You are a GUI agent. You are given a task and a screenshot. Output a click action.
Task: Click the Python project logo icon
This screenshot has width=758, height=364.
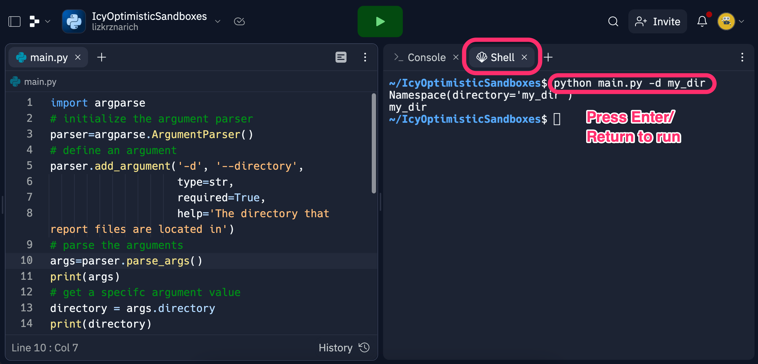coord(74,22)
